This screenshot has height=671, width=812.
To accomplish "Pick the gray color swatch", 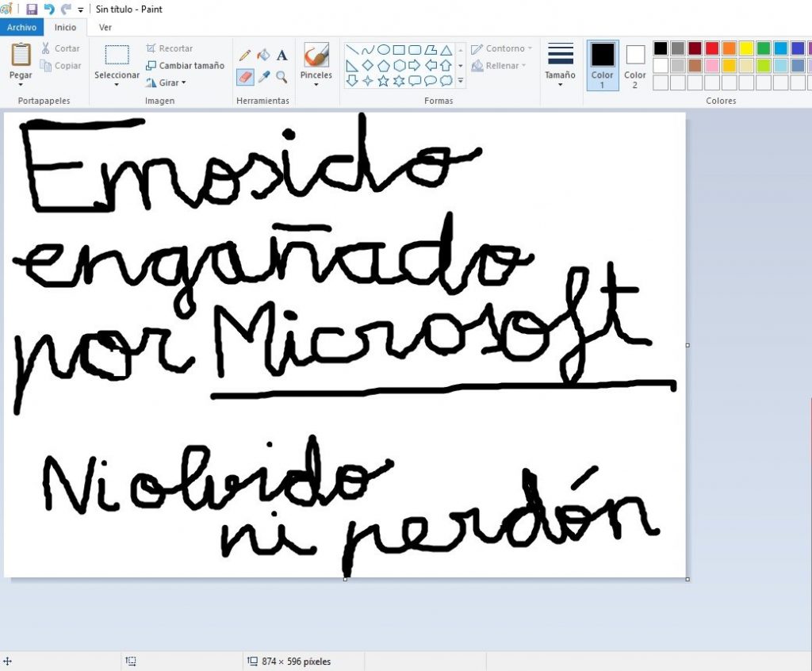I will click(678, 48).
